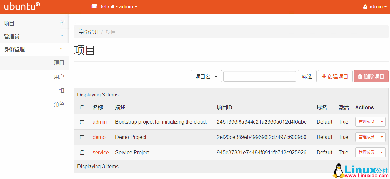Open actions dropdown arrow for demo project
390x179 pixels.
pyautogui.click(x=382, y=137)
